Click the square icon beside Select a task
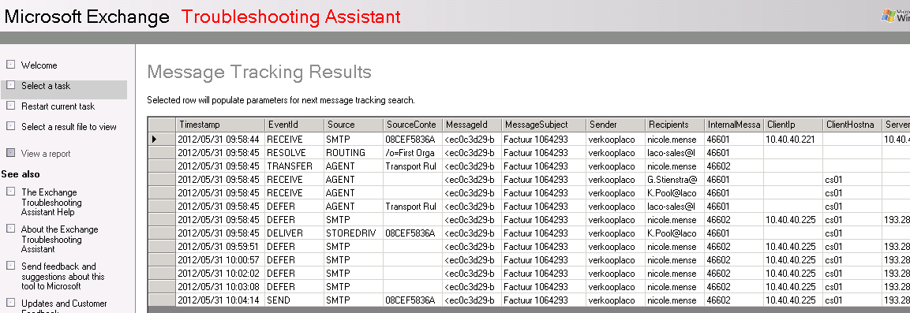This screenshot has height=313, width=910. (10, 85)
